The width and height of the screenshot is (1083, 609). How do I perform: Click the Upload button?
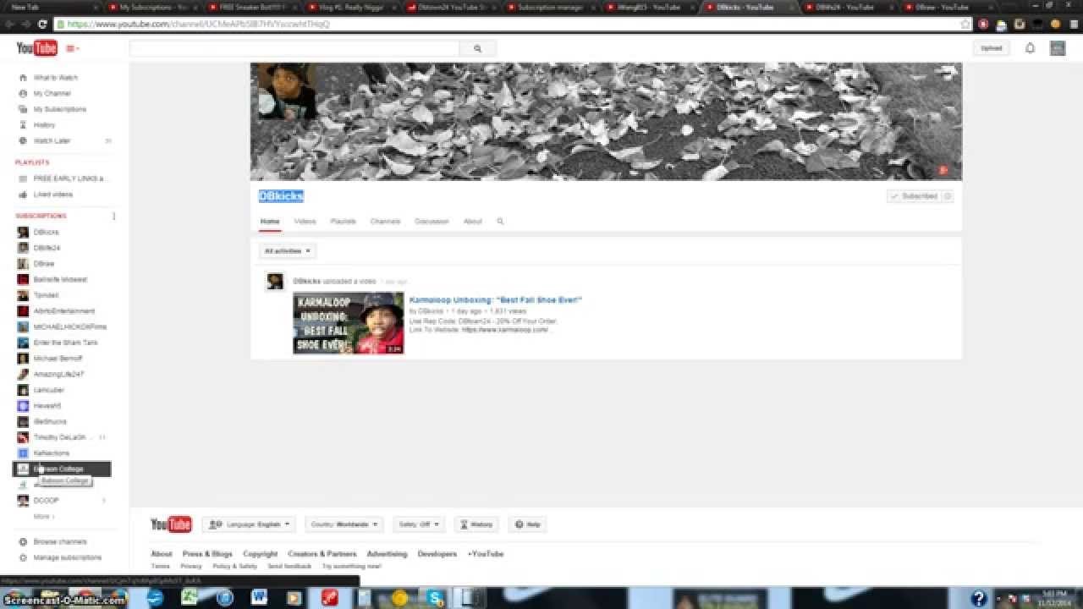pyautogui.click(x=991, y=48)
